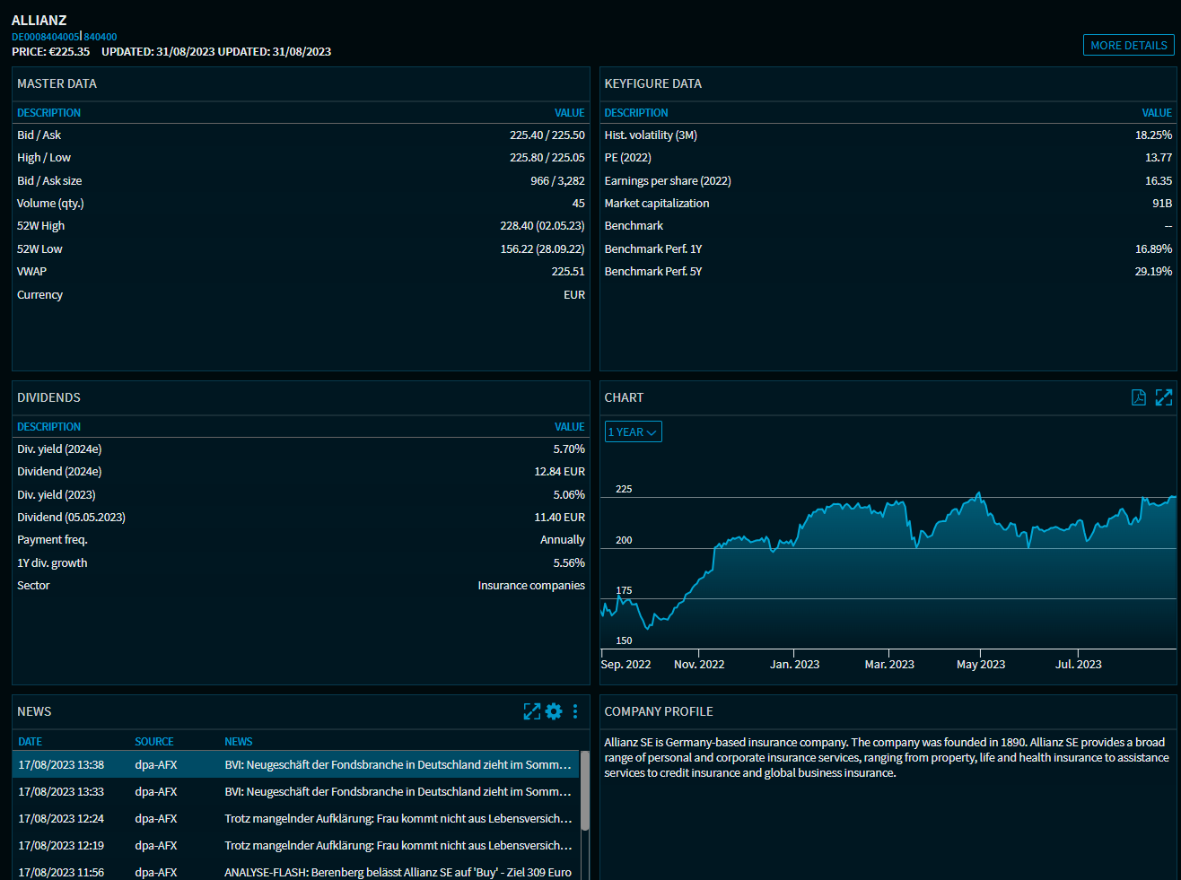Viewport: 1181px width, 880px height.
Task: Click the Dividends VALUE column header
Action: (x=569, y=427)
